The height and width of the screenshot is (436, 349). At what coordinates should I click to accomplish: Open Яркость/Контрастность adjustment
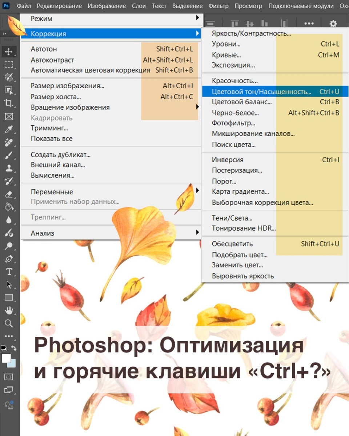click(x=275, y=34)
